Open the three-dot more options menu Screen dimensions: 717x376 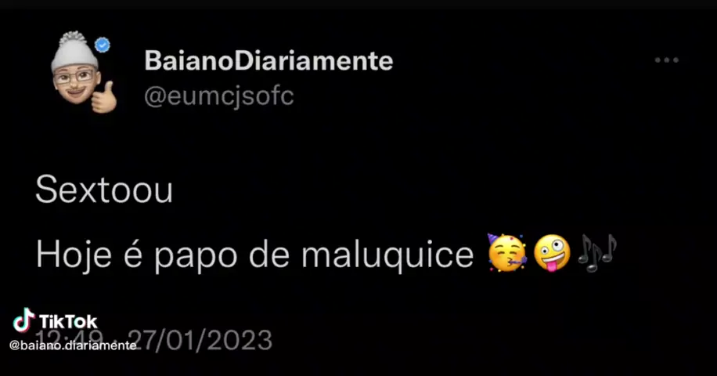pyautogui.click(x=666, y=60)
